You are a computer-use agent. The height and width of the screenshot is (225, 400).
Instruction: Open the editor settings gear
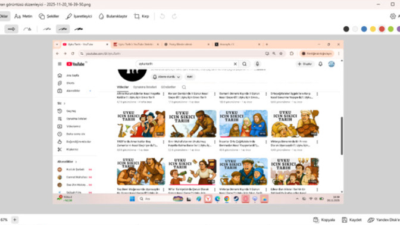pos(393,16)
